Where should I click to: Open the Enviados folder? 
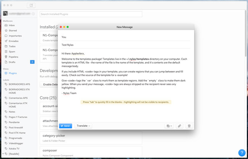14,41
